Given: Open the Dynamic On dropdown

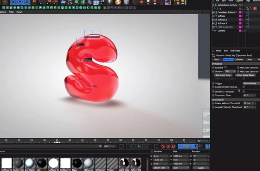Looking at the screenshot, I should coord(230,71).
